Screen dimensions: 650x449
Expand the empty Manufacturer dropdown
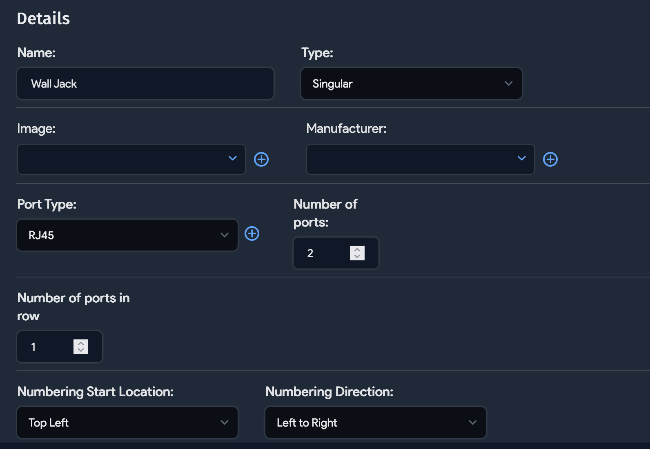(x=420, y=159)
